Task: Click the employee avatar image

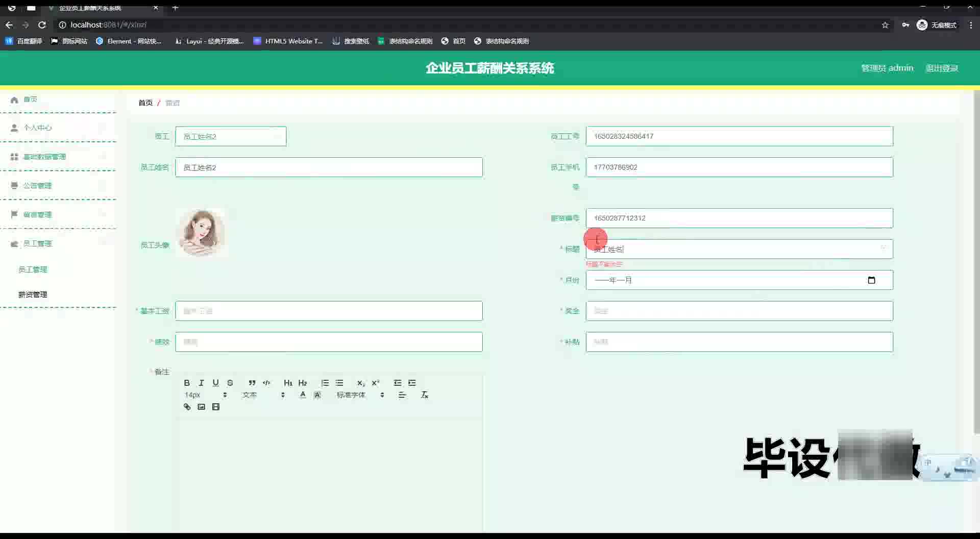Action: pos(201,233)
